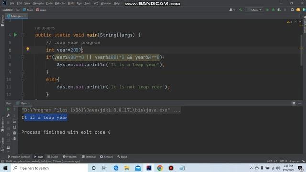306x172 pixels.
Task: Clear console with trash icon
Action: [15, 139]
